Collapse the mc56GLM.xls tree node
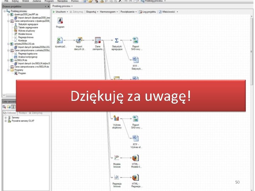255x191 pixels. click(x=8, y=60)
